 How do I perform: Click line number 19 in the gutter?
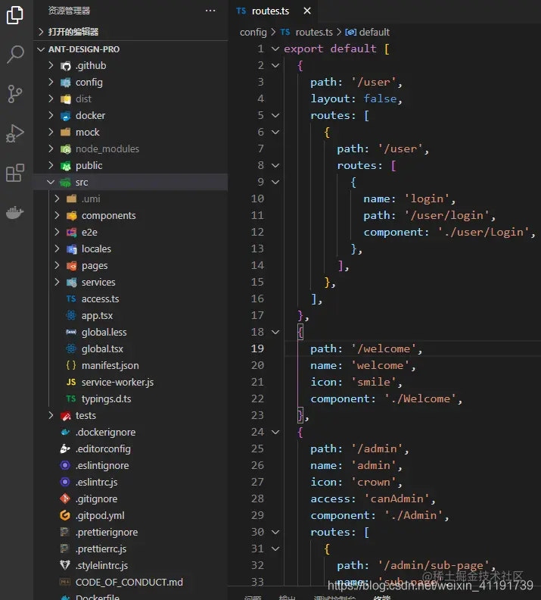tap(257, 348)
